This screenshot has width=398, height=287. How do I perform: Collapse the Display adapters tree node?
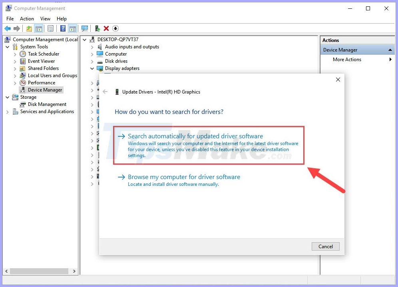pos(92,68)
